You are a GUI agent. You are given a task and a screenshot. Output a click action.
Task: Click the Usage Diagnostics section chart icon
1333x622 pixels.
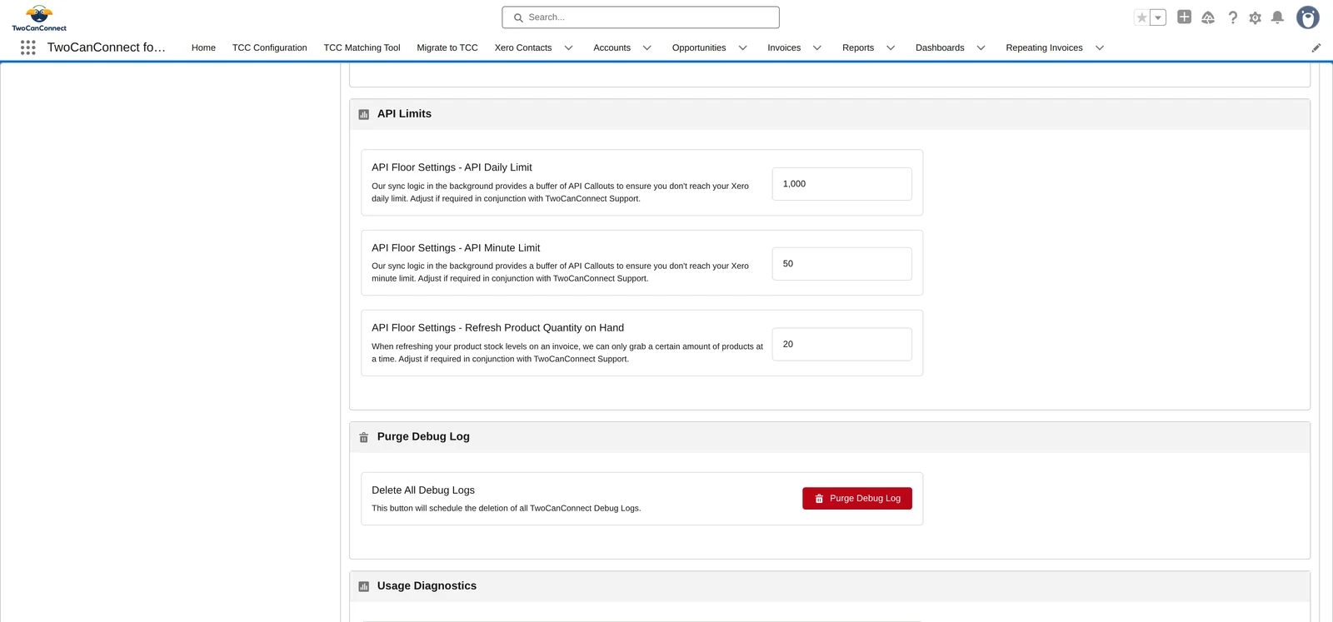tap(363, 586)
